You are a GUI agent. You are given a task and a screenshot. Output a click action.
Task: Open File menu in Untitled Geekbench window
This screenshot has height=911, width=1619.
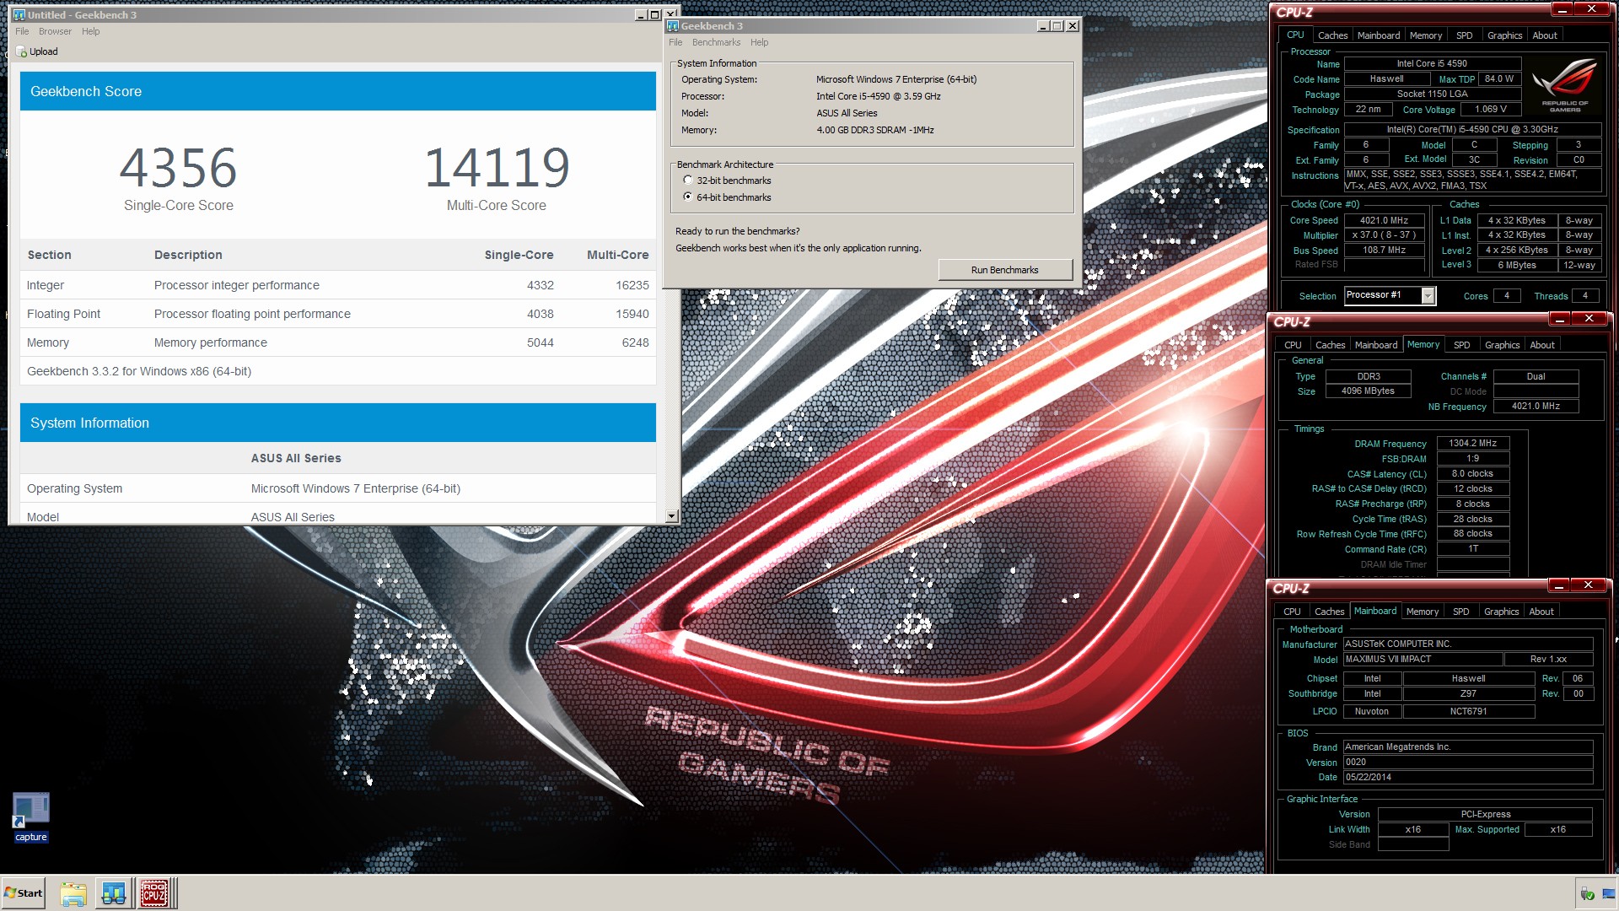pos(22,31)
